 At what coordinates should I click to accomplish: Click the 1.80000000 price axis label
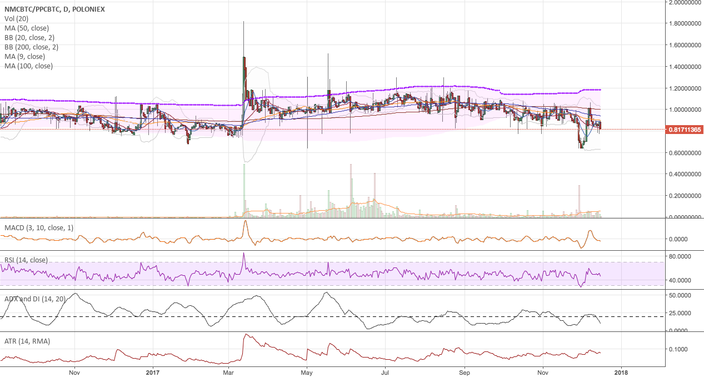coord(685,24)
